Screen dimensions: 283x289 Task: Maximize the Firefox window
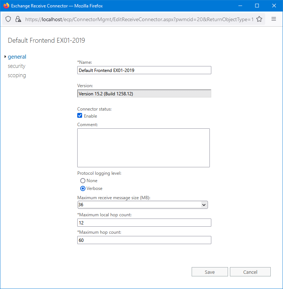click(257, 6)
